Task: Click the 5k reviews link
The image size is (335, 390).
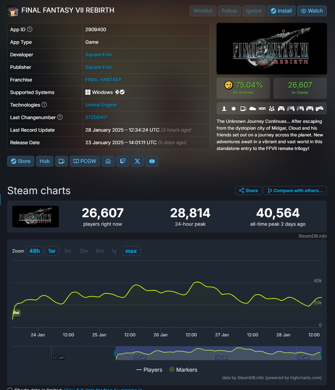Action: click(243, 93)
